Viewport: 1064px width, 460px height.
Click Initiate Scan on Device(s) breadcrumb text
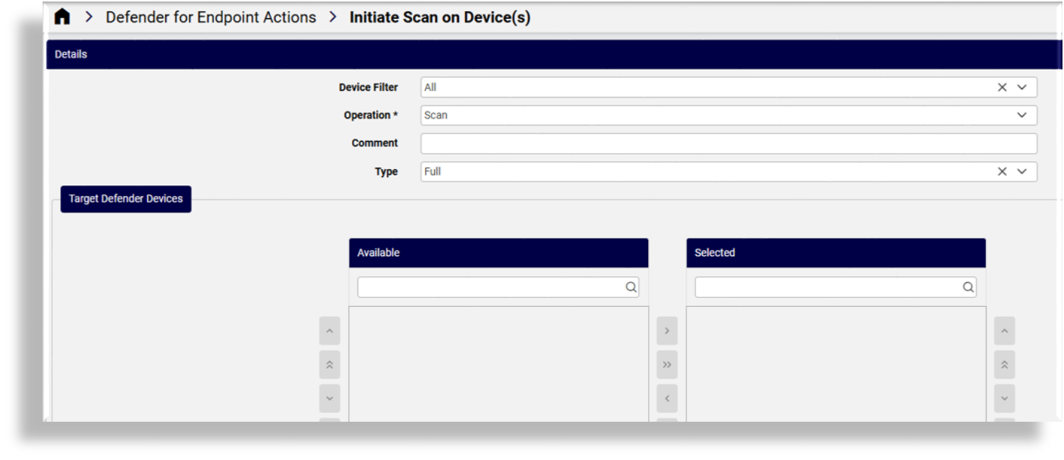pos(440,17)
